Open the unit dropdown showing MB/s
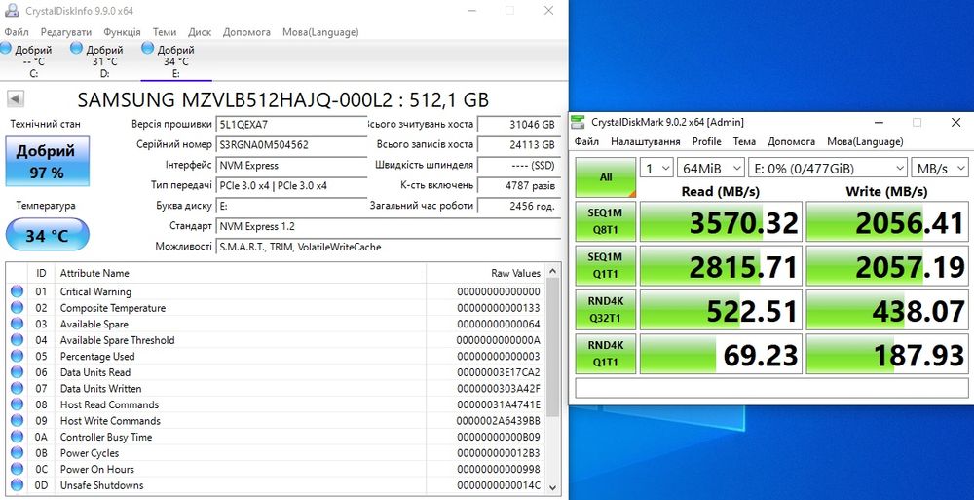 tap(940, 168)
